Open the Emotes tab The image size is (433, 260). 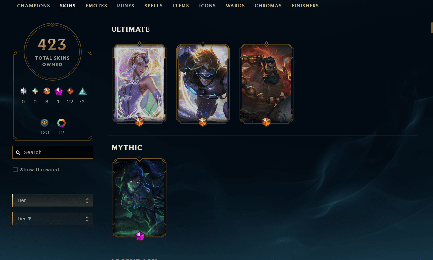(x=96, y=6)
